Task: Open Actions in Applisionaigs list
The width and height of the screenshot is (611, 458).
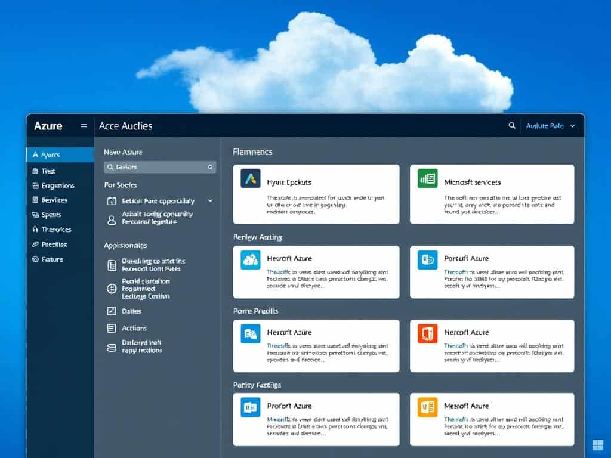Action: coord(134,329)
